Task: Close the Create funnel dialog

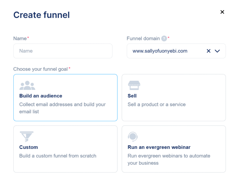Action: (x=222, y=12)
